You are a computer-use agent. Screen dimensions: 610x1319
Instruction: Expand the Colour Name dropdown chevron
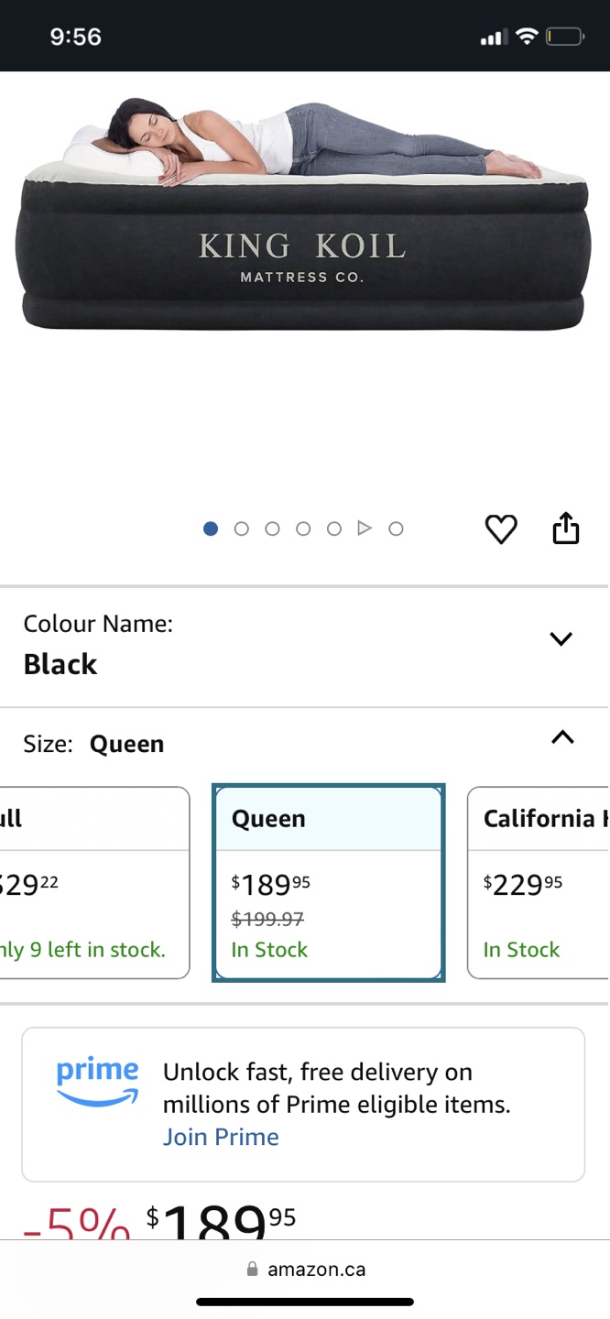coord(561,638)
